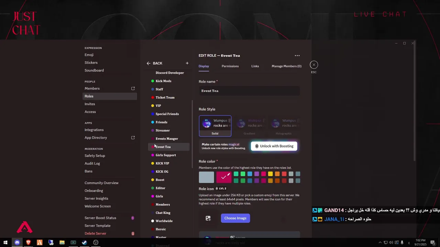This screenshot has height=247, width=440.
Task: Open the Integrations page
Action: [110, 130]
